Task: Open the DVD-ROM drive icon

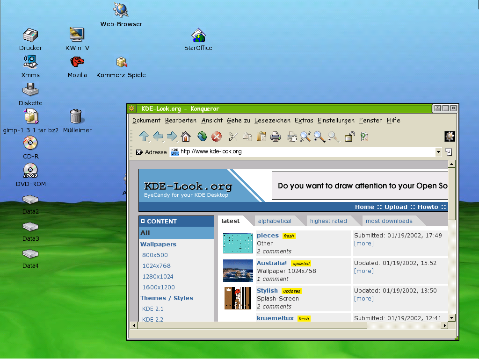Action: click(30, 175)
